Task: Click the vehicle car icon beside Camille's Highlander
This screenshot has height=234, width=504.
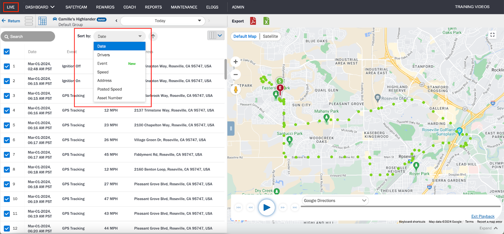Action: 55,19
